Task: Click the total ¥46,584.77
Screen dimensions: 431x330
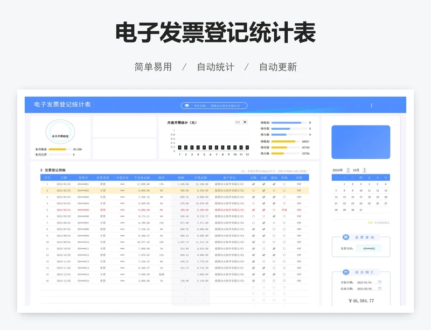Action: coord(361,300)
